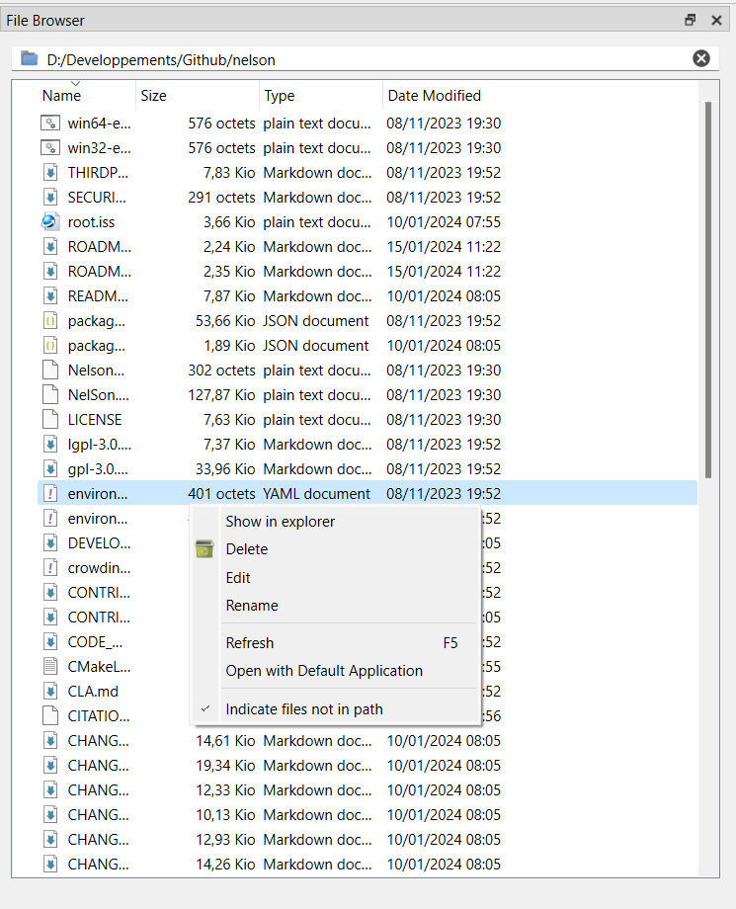The height and width of the screenshot is (909, 736).
Task: Click the crowdin YAML file icon
Action: pos(50,568)
